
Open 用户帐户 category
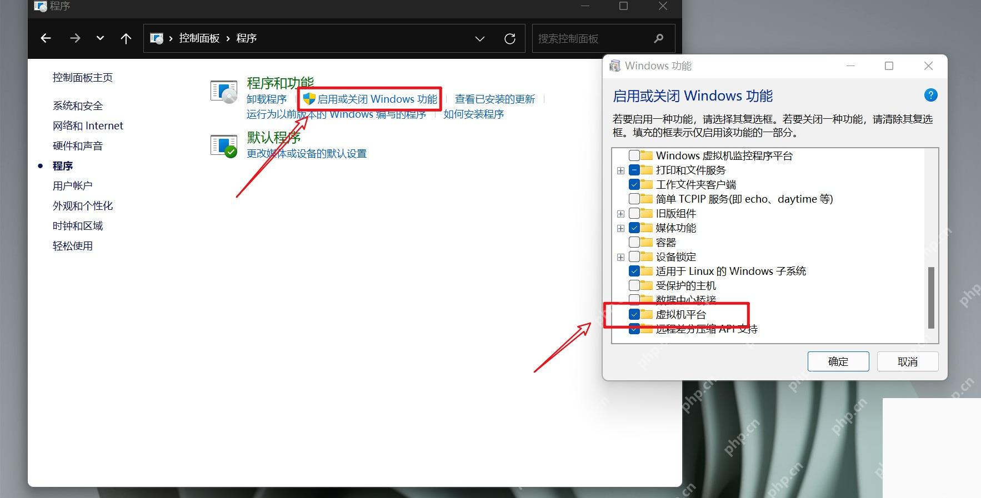coord(73,185)
